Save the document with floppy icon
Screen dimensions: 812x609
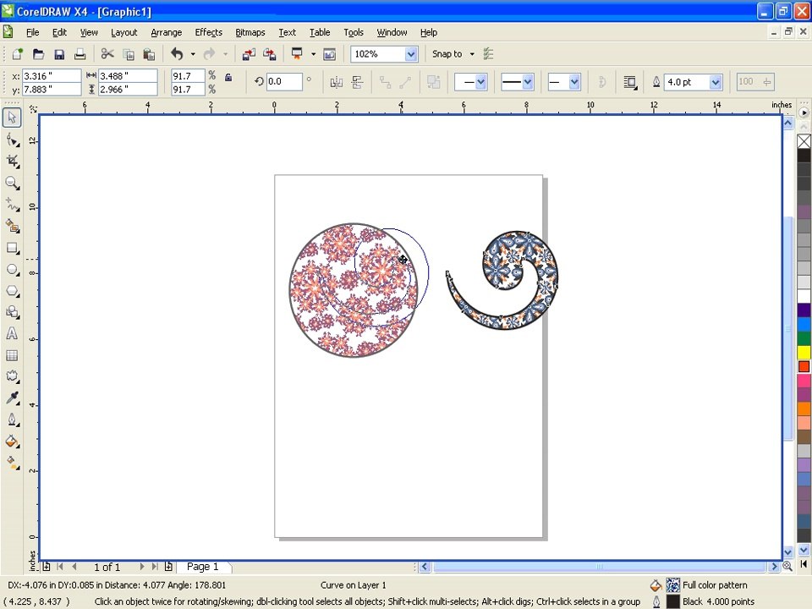(x=59, y=54)
